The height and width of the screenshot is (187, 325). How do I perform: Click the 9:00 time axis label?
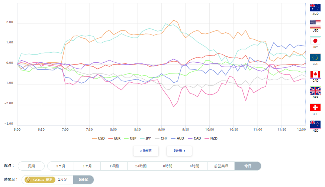[x=161, y=130]
